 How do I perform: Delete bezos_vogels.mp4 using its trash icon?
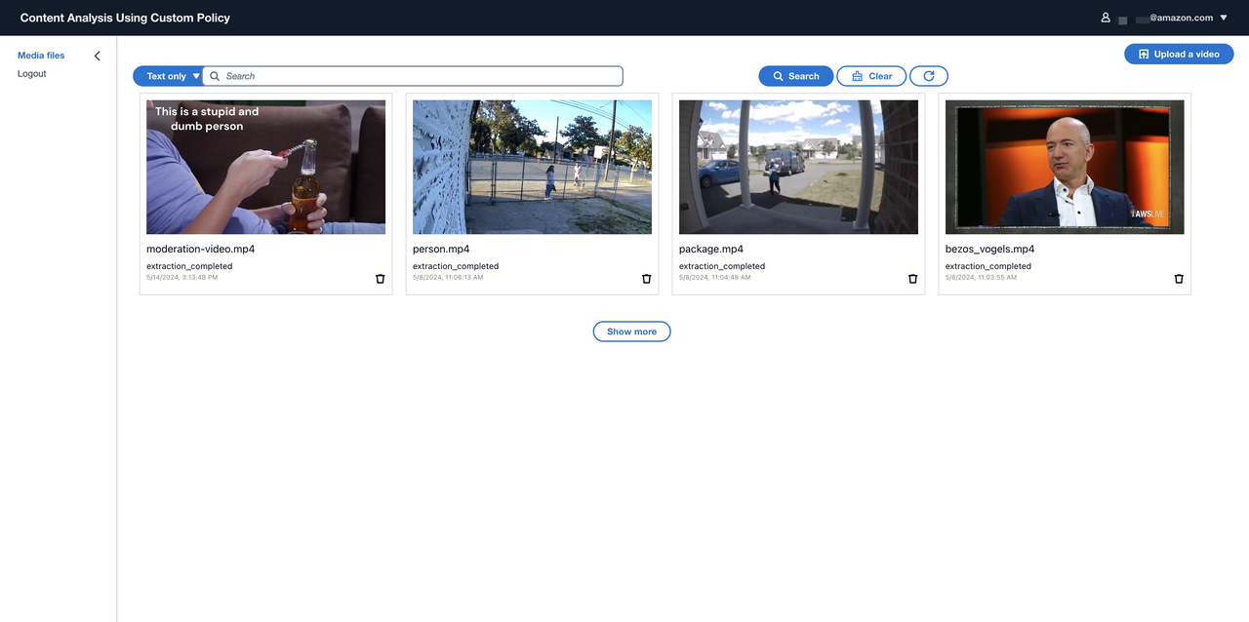click(x=1178, y=279)
